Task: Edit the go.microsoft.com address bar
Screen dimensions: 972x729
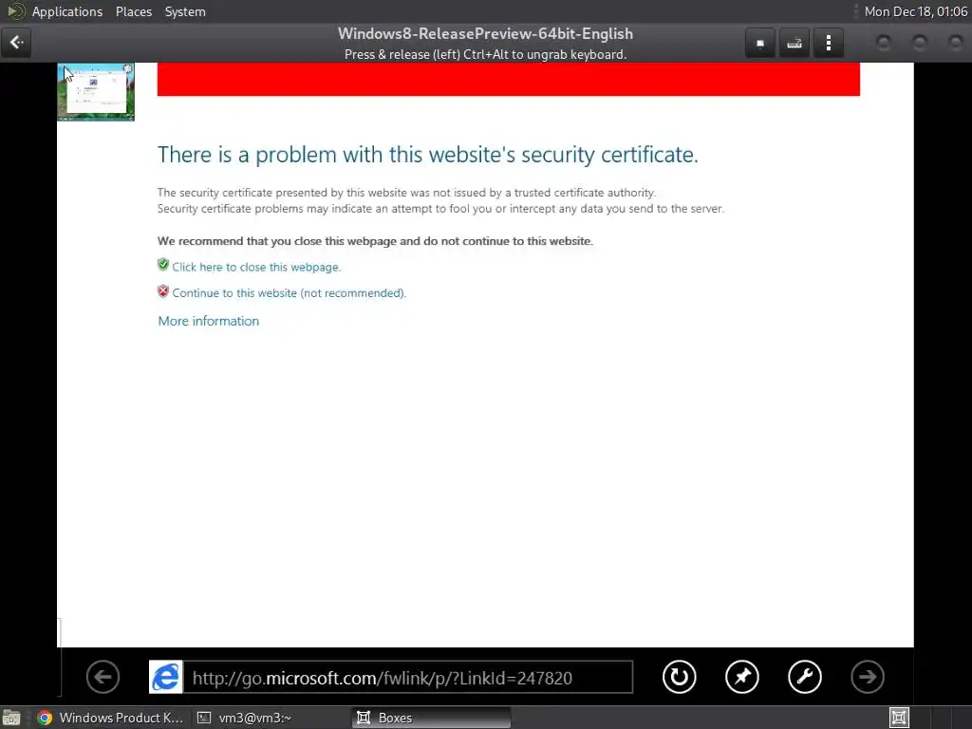Action: [x=408, y=677]
